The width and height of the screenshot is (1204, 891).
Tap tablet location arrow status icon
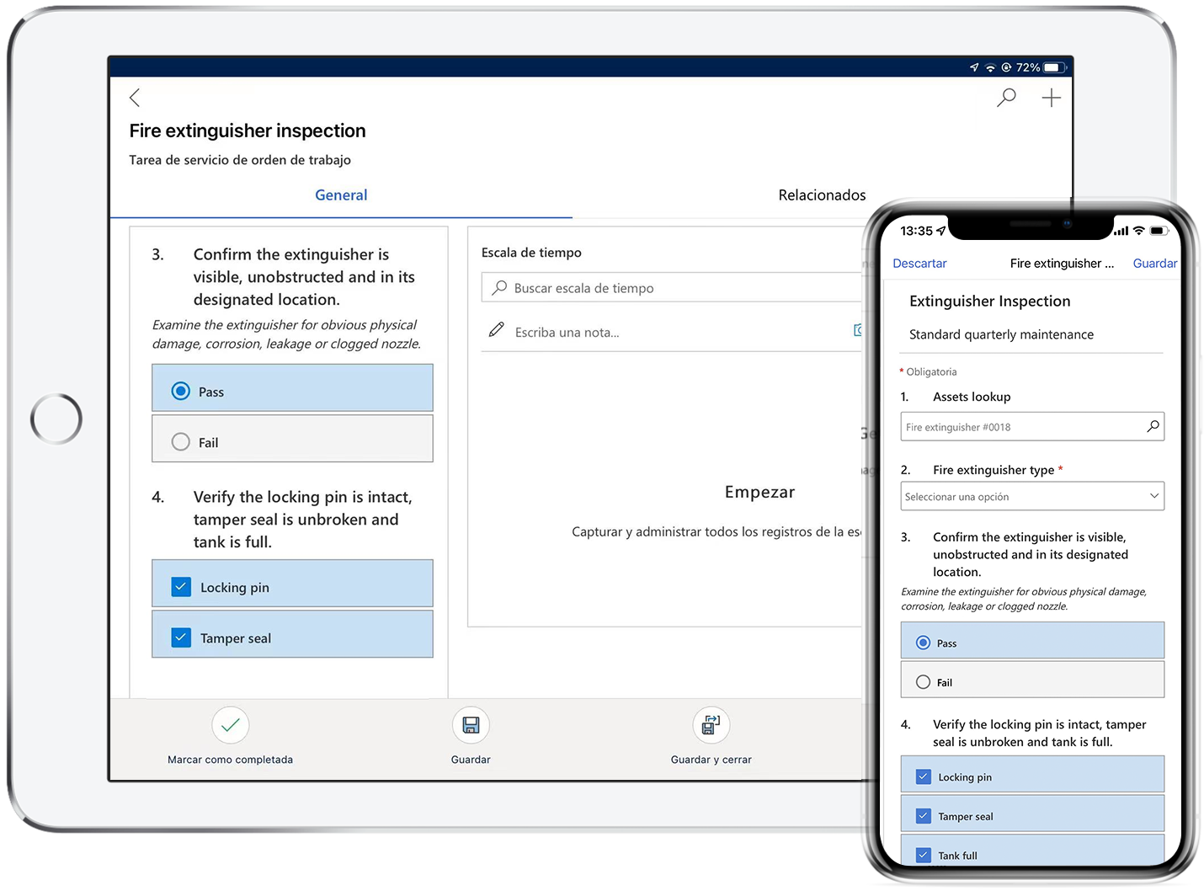(x=974, y=67)
